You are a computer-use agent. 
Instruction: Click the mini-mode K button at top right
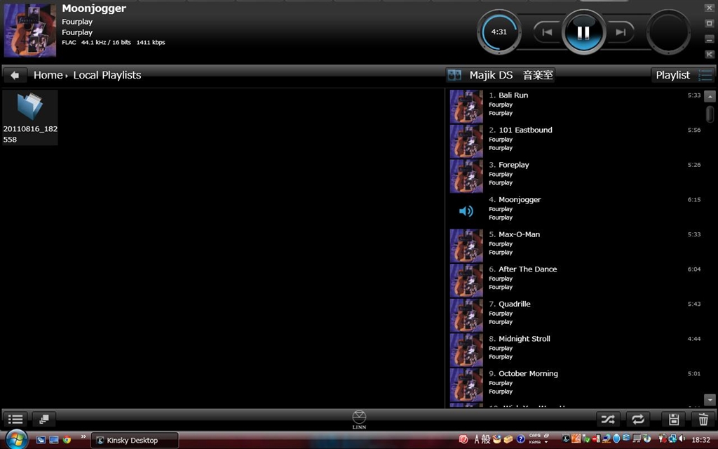(710, 54)
